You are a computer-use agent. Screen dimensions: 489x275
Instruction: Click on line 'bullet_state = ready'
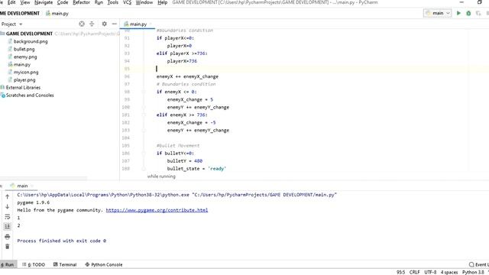click(196, 169)
